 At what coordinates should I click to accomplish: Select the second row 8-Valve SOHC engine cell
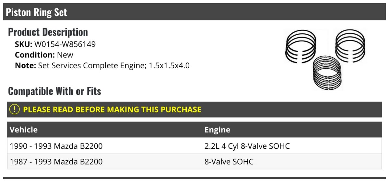point(229,161)
